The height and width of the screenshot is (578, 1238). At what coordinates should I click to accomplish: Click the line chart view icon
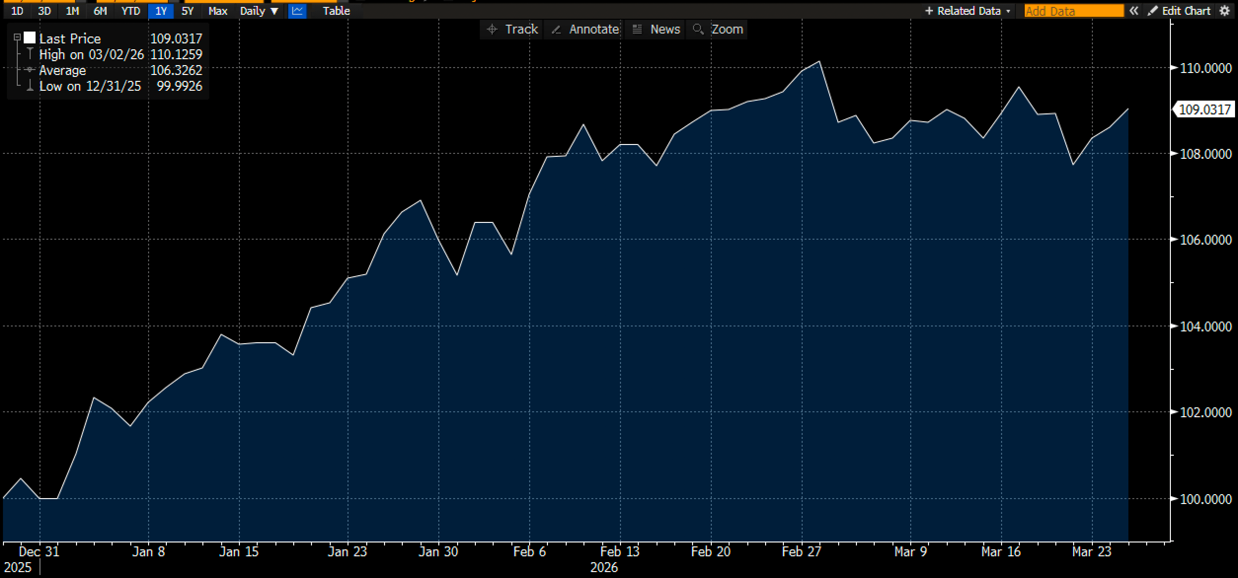pyautogui.click(x=297, y=11)
